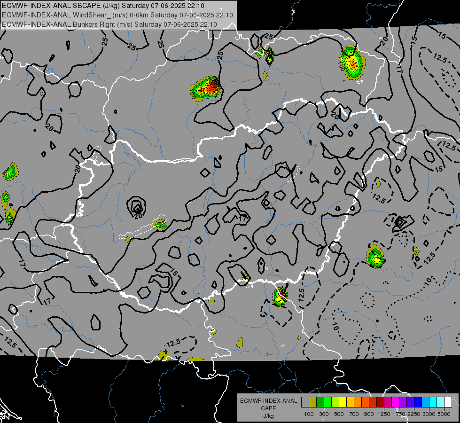
Task: Click the pale cyan swatch before 5000
Action: pos(440,402)
